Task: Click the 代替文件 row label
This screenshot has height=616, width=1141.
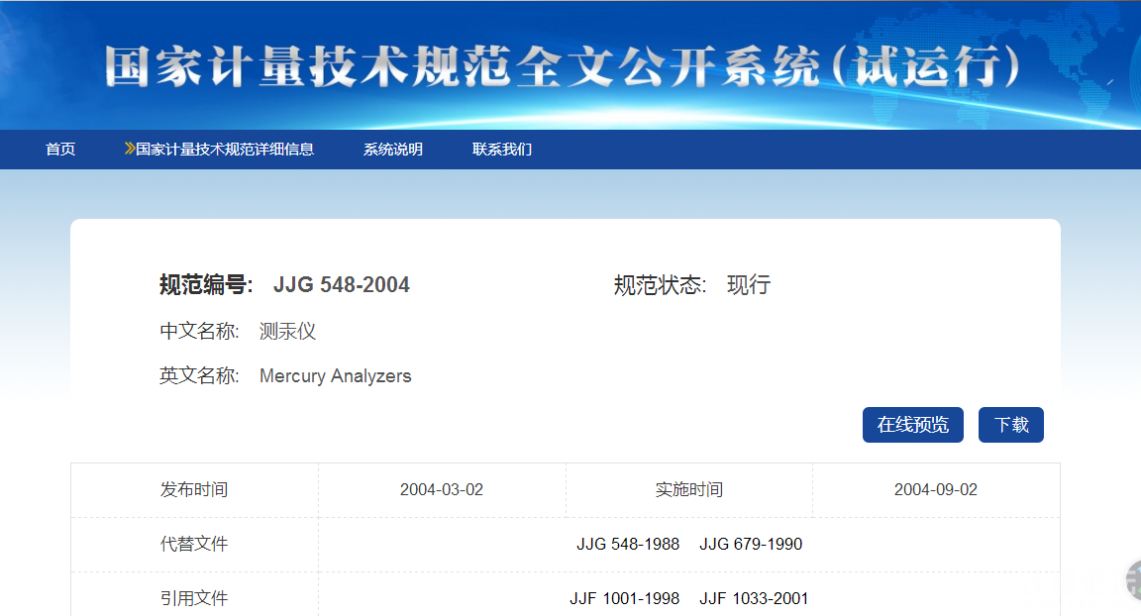Action: point(194,544)
